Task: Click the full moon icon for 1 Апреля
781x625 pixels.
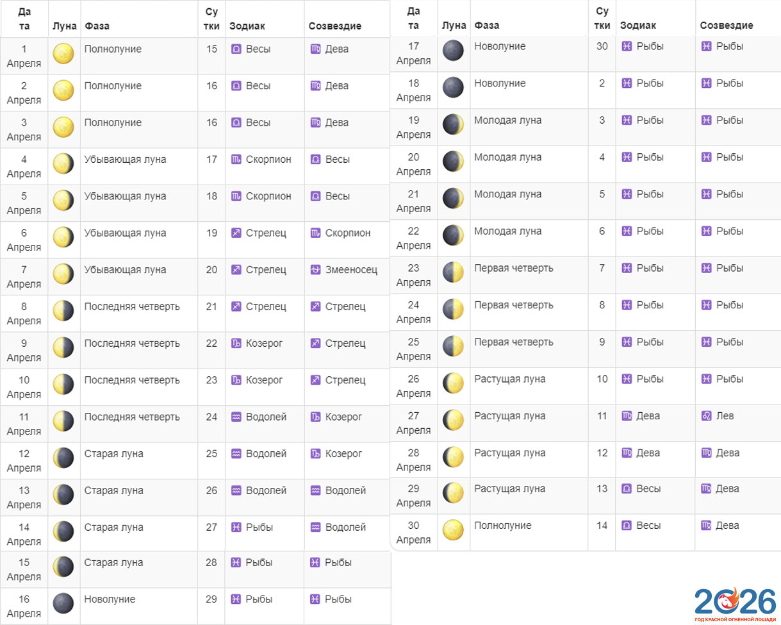Action: coord(63,54)
